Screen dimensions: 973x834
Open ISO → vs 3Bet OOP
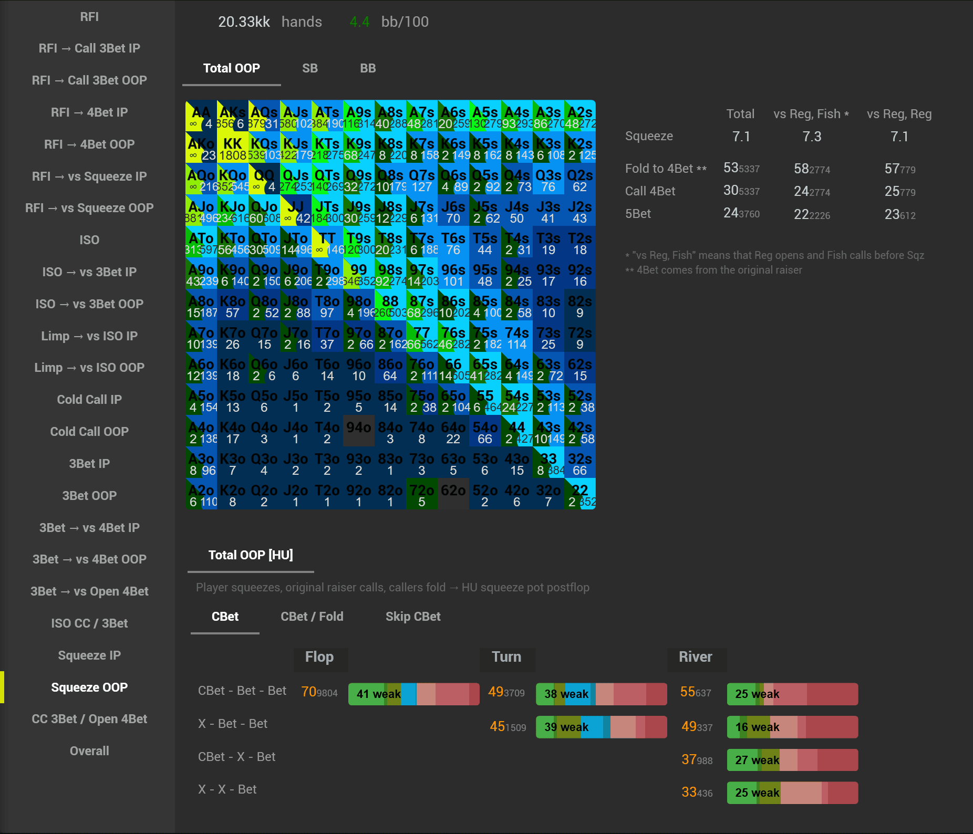89,304
